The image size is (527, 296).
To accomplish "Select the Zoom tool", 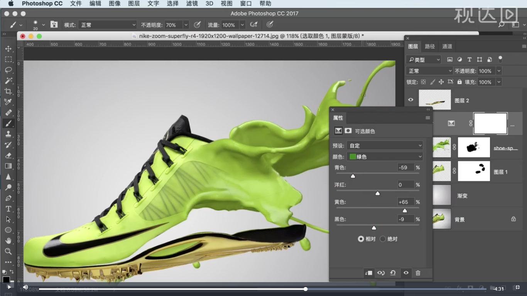I will [8, 251].
